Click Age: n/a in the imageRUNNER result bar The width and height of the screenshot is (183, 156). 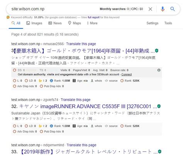coord(80,126)
